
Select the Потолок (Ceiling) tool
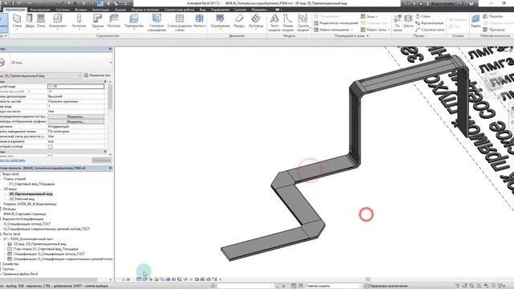114,22
